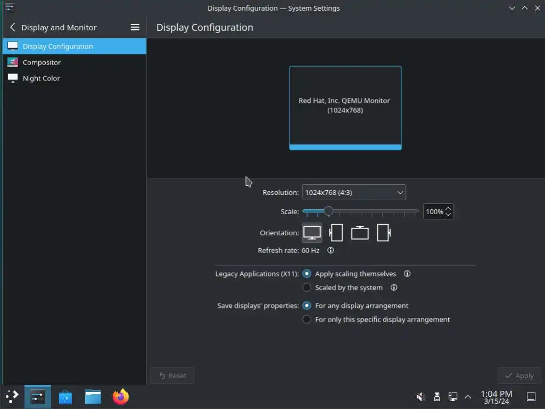
Task: Click System Settings taskbar icon
Action: click(38, 397)
